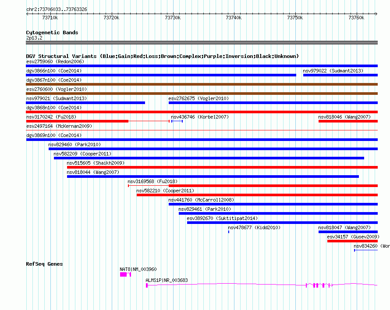Click nsv829461 (Park2010) label

click(x=205, y=209)
